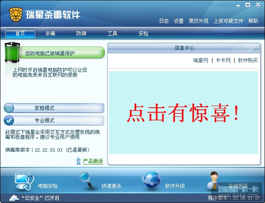Click the 快速查杀 button label

pyautogui.click(x=111, y=186)
